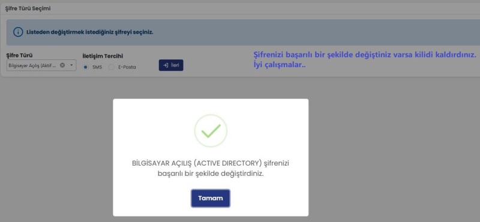480x222 pixels.
Task: Click the E-Posta option label
Action: click(127, 67)
